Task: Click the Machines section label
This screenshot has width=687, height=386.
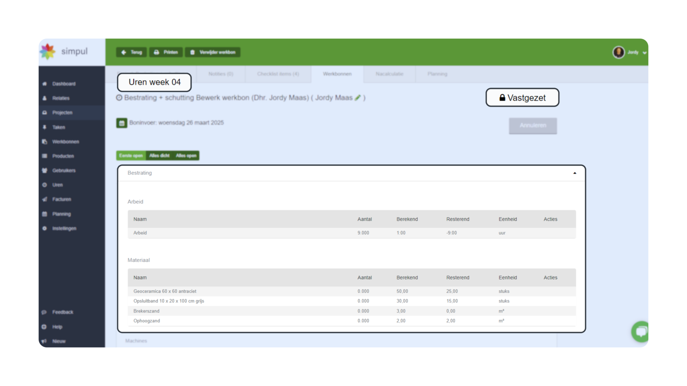Action: point(136,341)
